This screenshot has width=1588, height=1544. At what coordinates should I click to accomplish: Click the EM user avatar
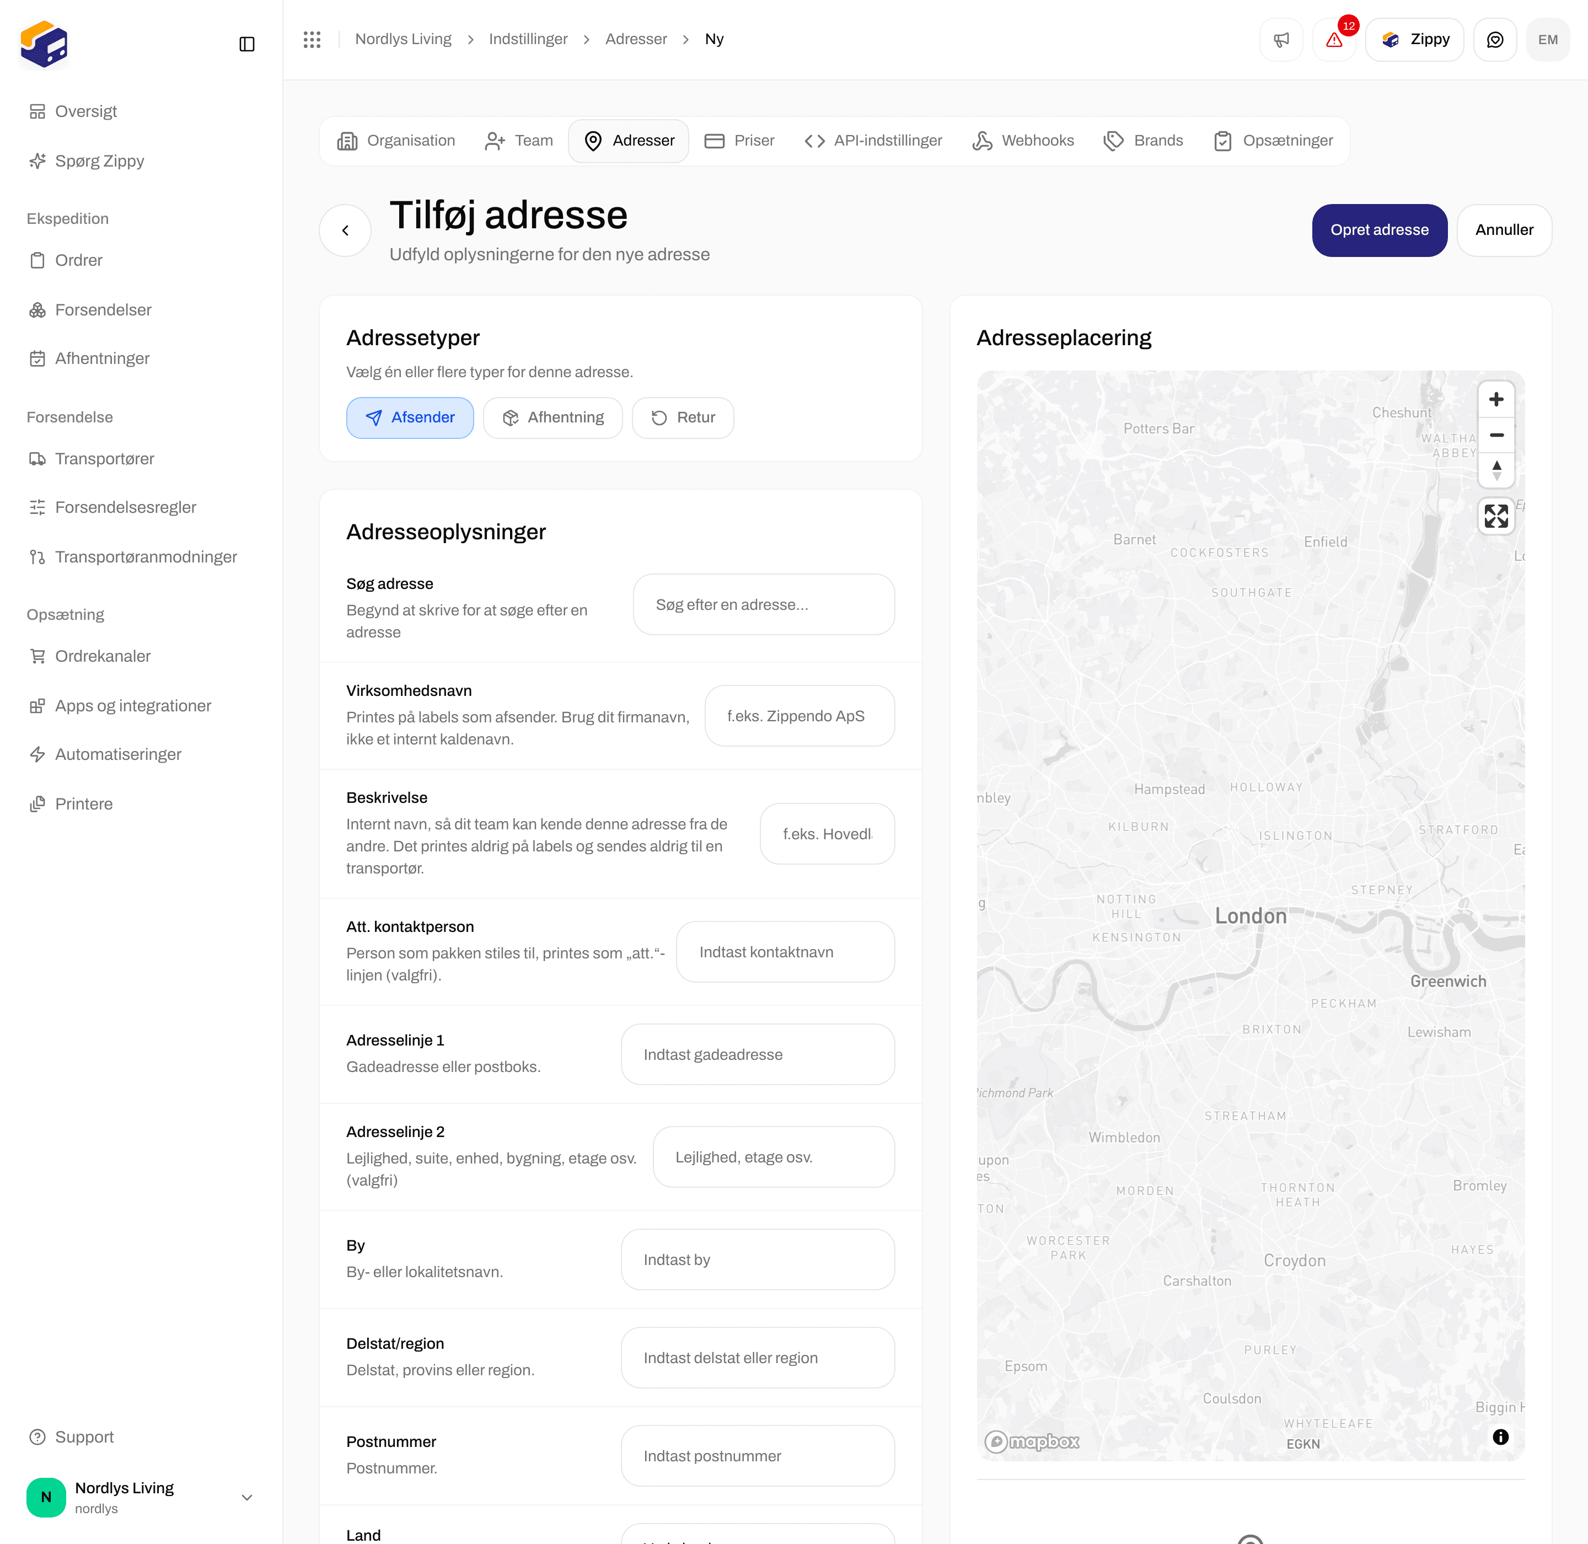(x=1547, y=40)
